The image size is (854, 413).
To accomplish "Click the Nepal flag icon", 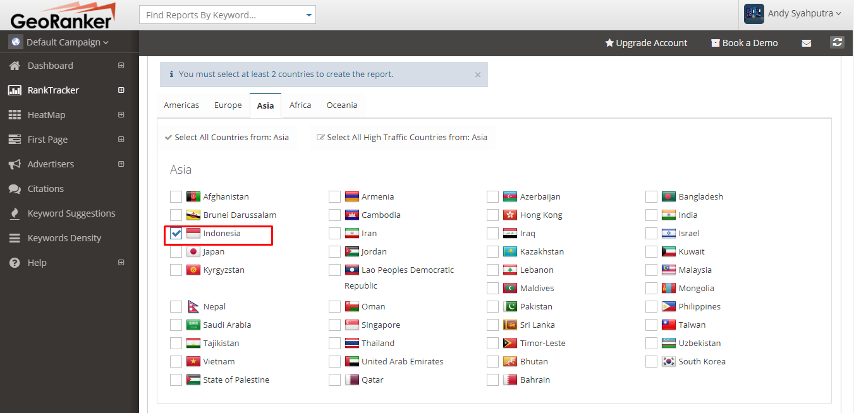I will 193,306.
